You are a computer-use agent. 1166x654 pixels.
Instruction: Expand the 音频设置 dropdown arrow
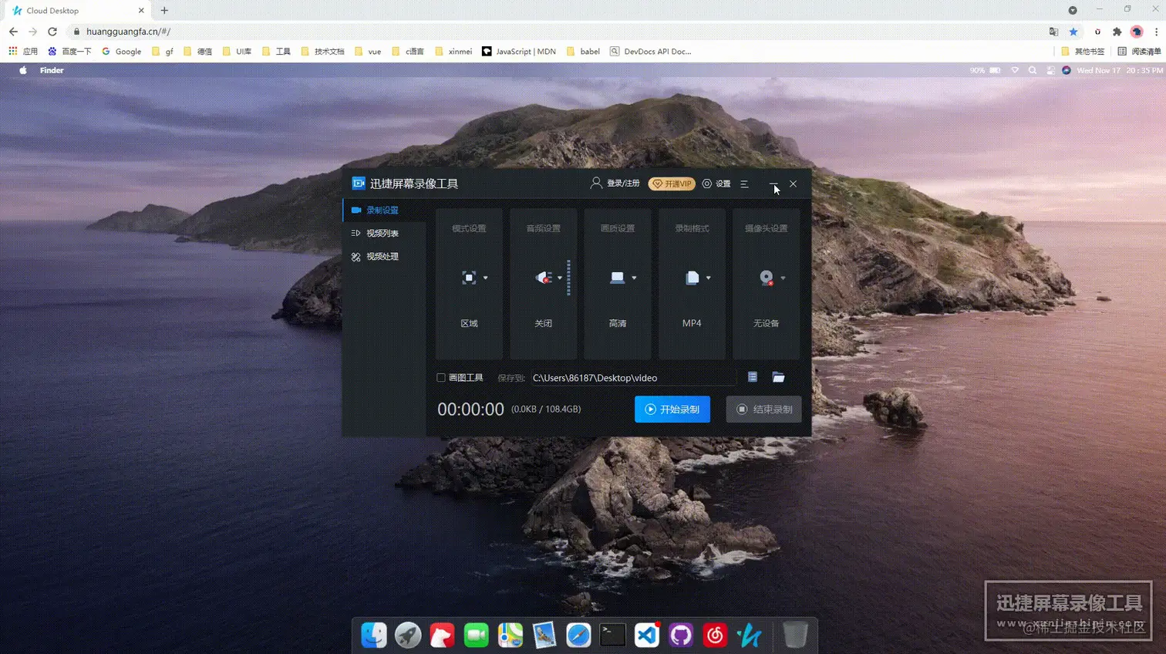(x=560, y=278)
